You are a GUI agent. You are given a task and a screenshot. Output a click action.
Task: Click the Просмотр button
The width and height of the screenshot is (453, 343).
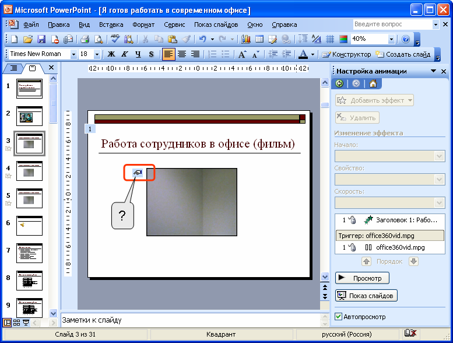pos(362,278)
